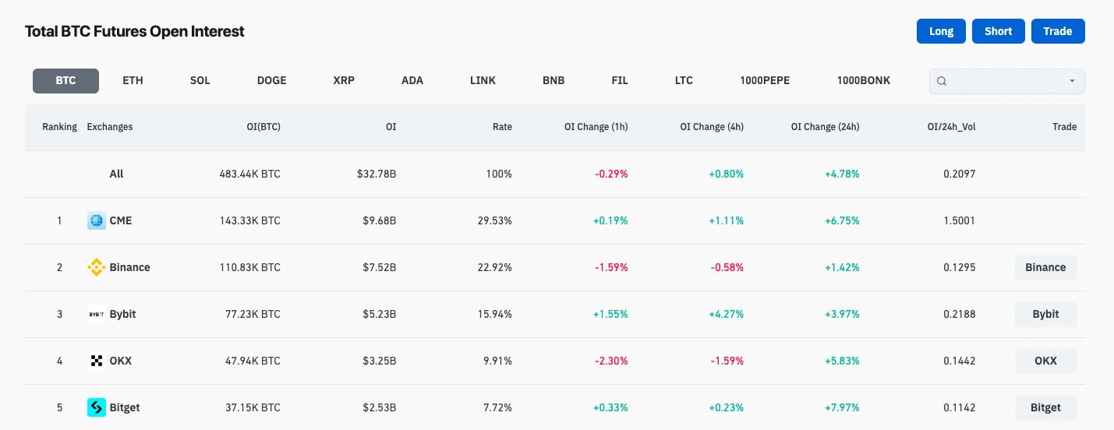The image size is (1114, 430).
Task: Show the 1000PEPE open interest tab
Action: click(765, 80)
